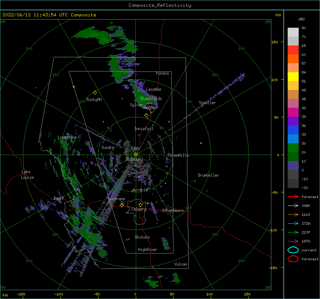Select the orange 111V arrow legend icon
Screen dimensions: 320x299
click(293, 214)
